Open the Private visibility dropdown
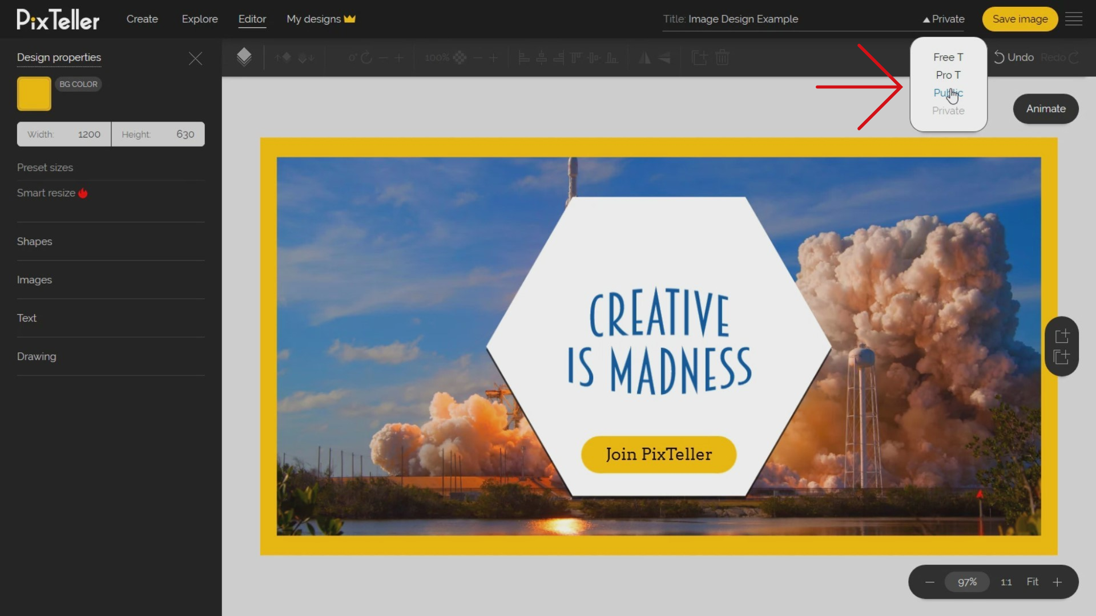Image resolution: width=1096 pixels, height=616 pixels. tap(944, 19)
